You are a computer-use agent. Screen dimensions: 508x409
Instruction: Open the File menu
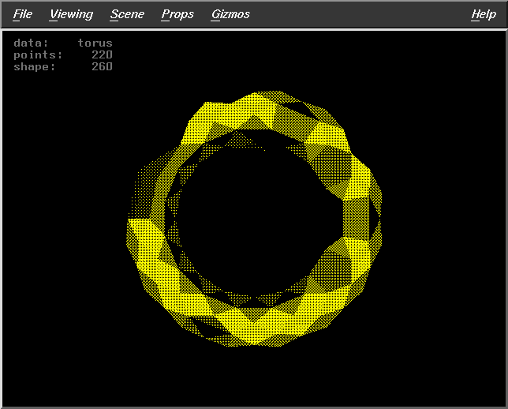[23, 14]
